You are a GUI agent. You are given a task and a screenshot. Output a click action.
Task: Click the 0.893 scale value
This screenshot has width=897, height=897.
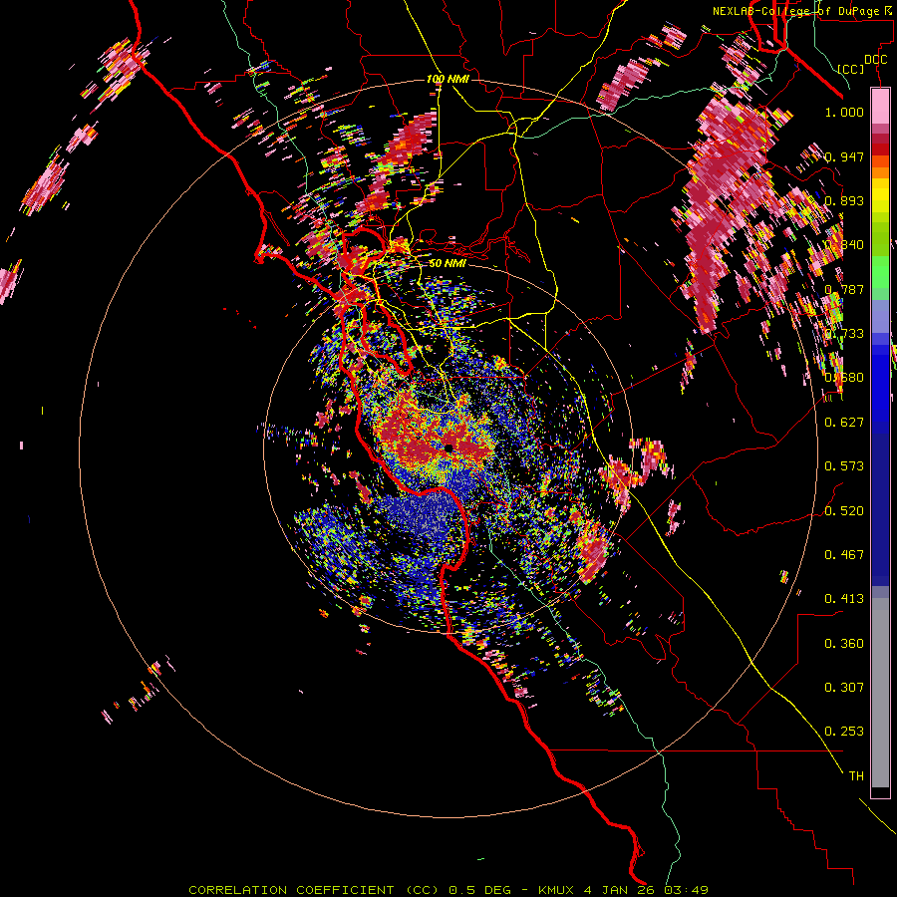[844, 200]
